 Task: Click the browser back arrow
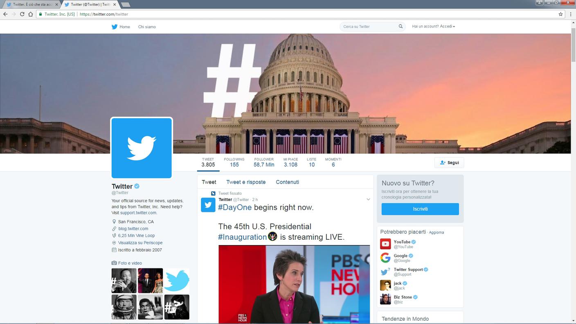click(5, 14)
